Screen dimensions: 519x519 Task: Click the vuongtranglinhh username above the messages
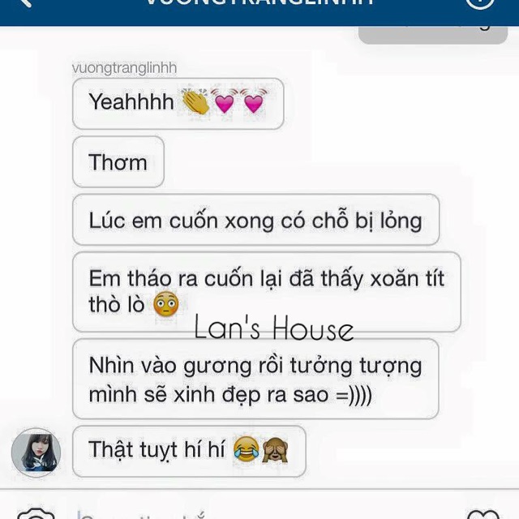(x=124, y=68)
